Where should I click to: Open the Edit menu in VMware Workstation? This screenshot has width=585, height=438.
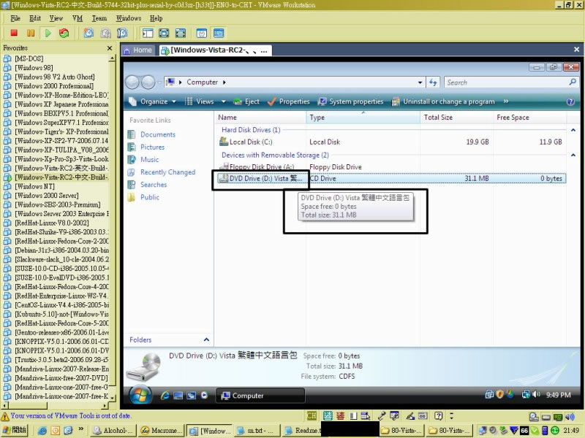pos(35,18)
